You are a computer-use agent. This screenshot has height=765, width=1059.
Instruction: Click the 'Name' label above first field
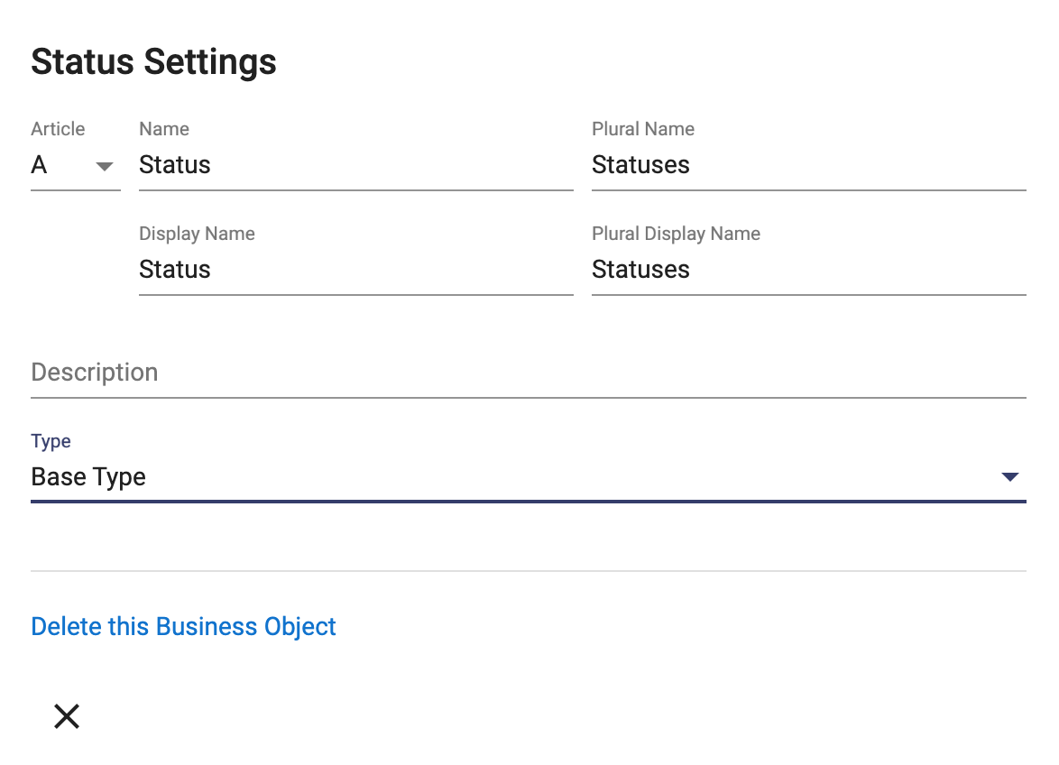164,129
